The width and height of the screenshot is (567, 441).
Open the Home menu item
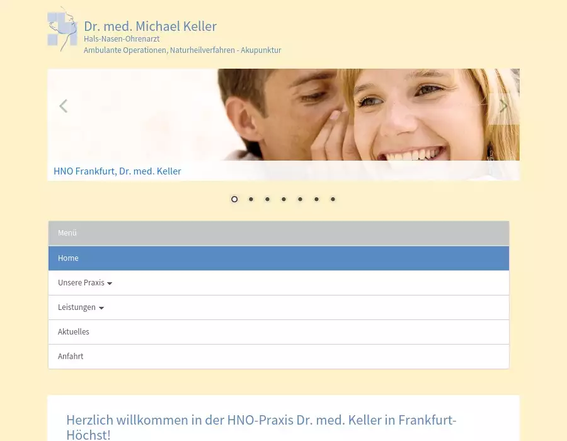[x=68, y=258]
